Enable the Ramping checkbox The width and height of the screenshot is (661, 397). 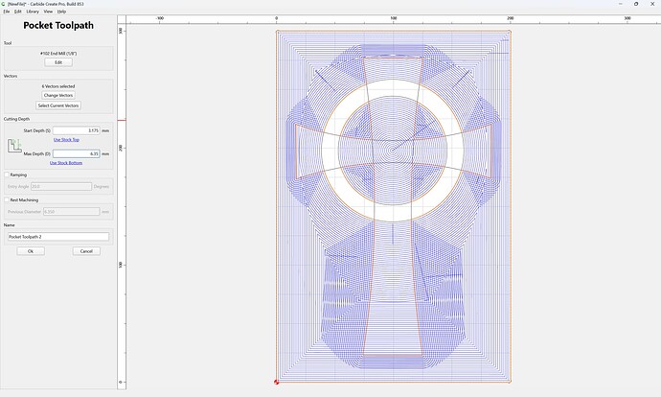click(7, 175)
